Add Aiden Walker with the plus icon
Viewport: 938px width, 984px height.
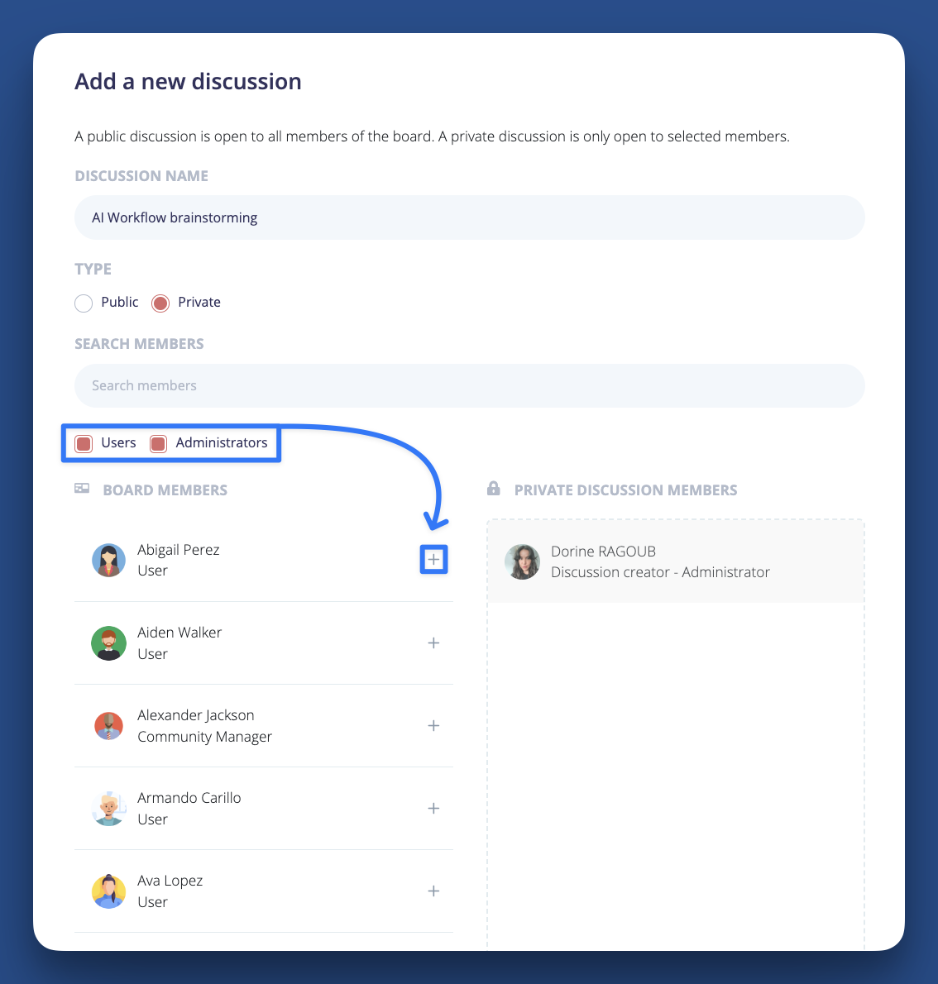click(x=433, y=642)
